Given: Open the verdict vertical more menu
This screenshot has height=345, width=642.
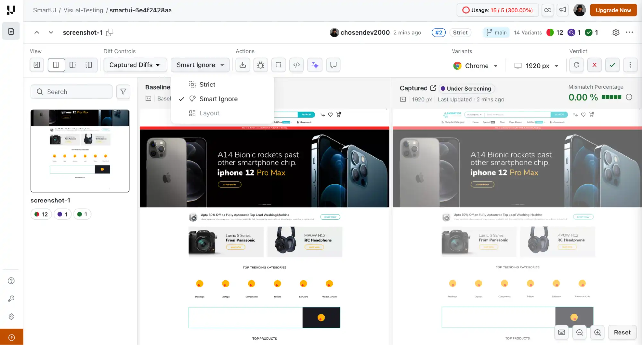Looking at the screenshot, I should (630, 65).
